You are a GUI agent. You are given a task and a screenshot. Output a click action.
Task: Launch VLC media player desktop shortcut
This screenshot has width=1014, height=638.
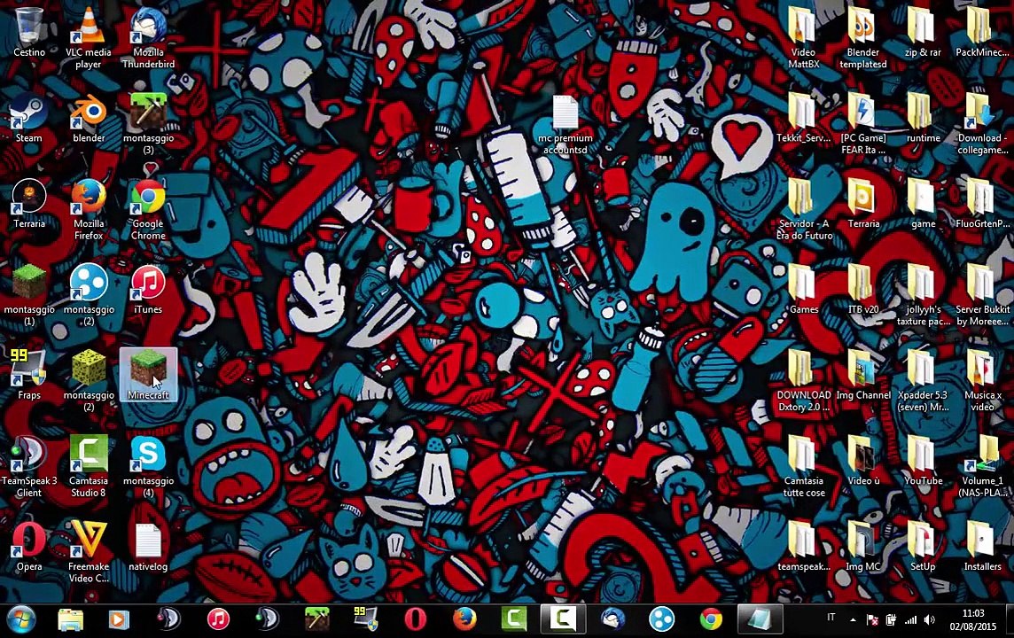[x=89, y=37]
